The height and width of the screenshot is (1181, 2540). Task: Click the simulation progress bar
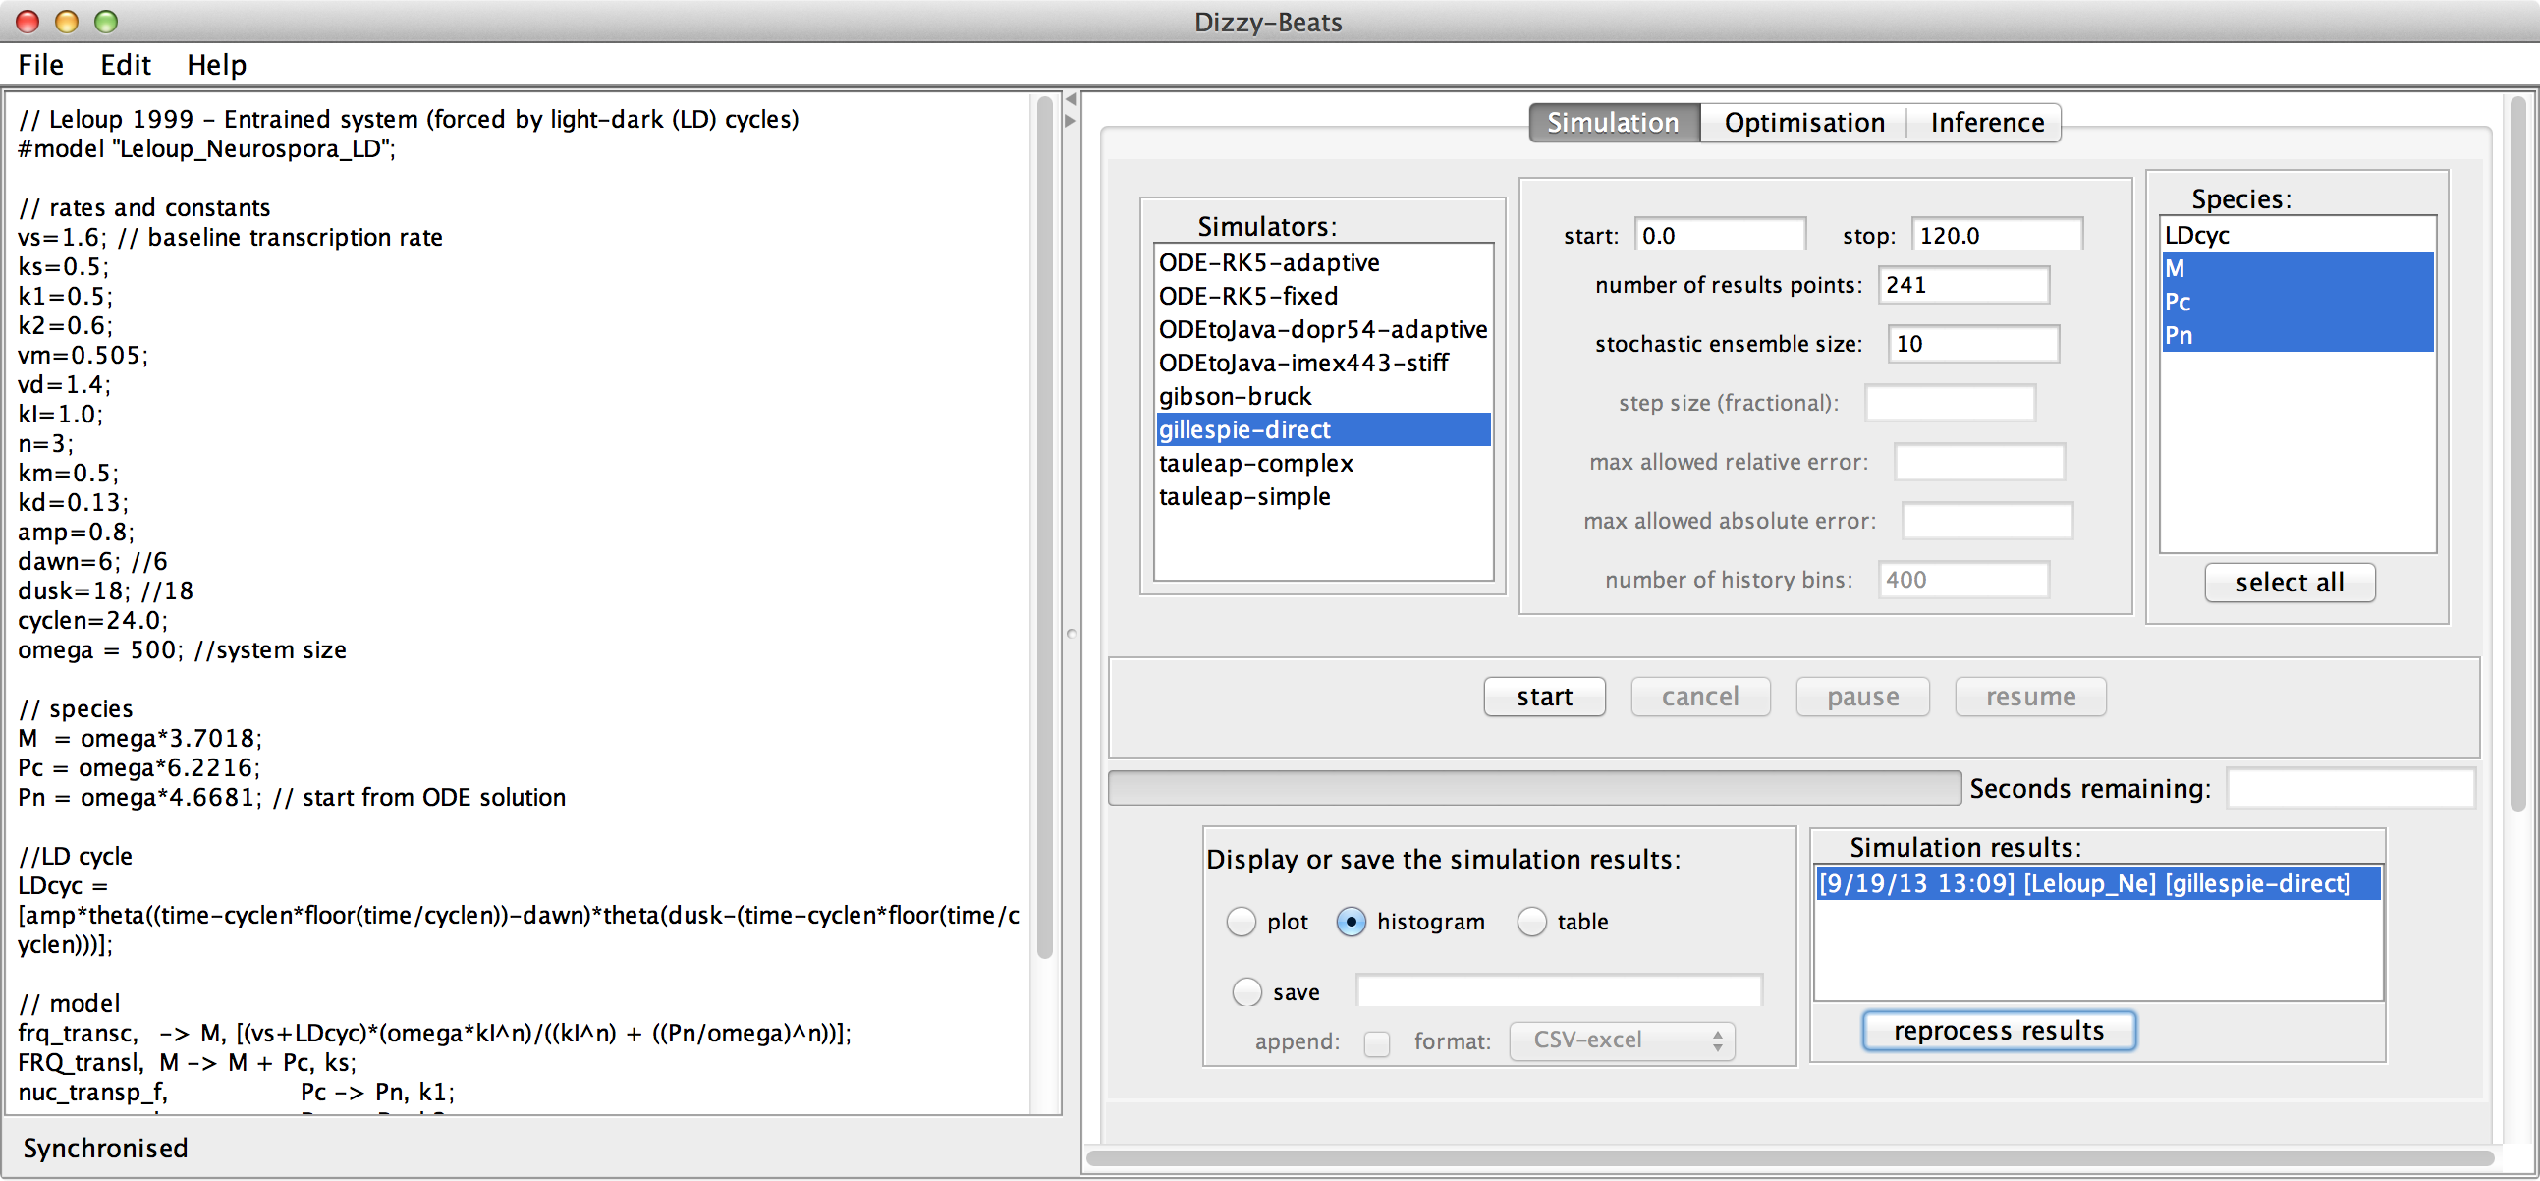tap(1533, 788)
